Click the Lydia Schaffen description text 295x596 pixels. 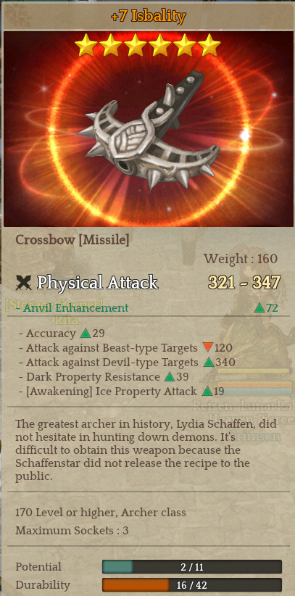click(x=146, y=450)
